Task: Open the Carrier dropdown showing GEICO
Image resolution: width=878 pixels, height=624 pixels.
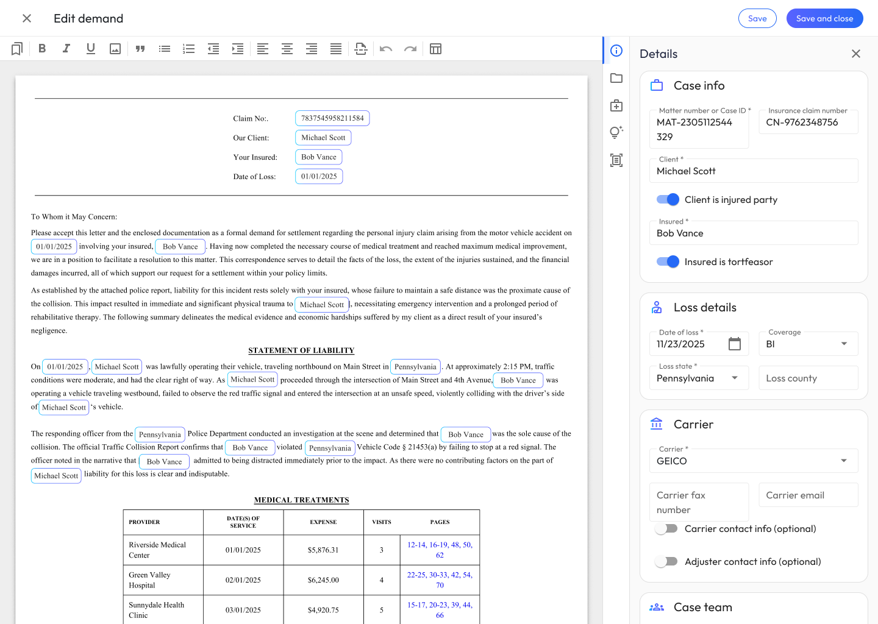Action: pyautogui.click(x=753, y=461)
